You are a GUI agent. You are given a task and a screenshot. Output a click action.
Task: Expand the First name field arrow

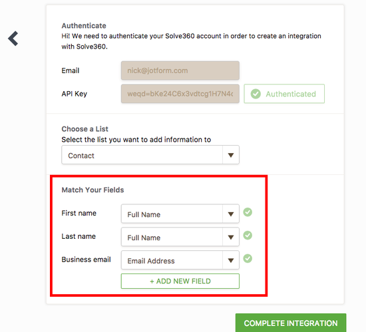(x=231, y=214)
